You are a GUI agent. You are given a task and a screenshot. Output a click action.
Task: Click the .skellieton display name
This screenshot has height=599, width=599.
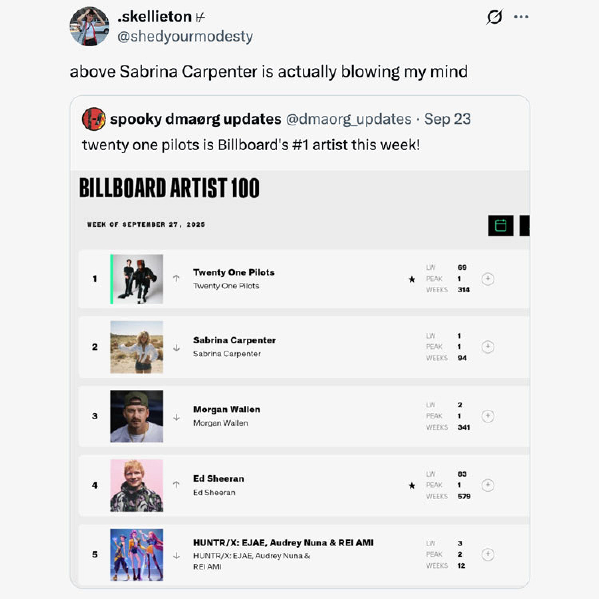[x=155, y=16]
